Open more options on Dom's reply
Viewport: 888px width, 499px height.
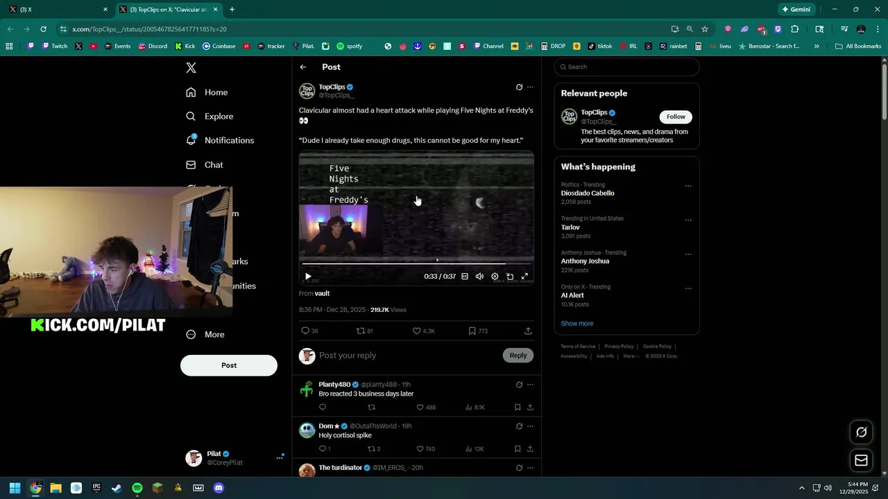click(530, 426)
